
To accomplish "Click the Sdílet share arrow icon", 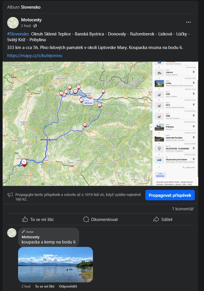I will coord(156,219).
